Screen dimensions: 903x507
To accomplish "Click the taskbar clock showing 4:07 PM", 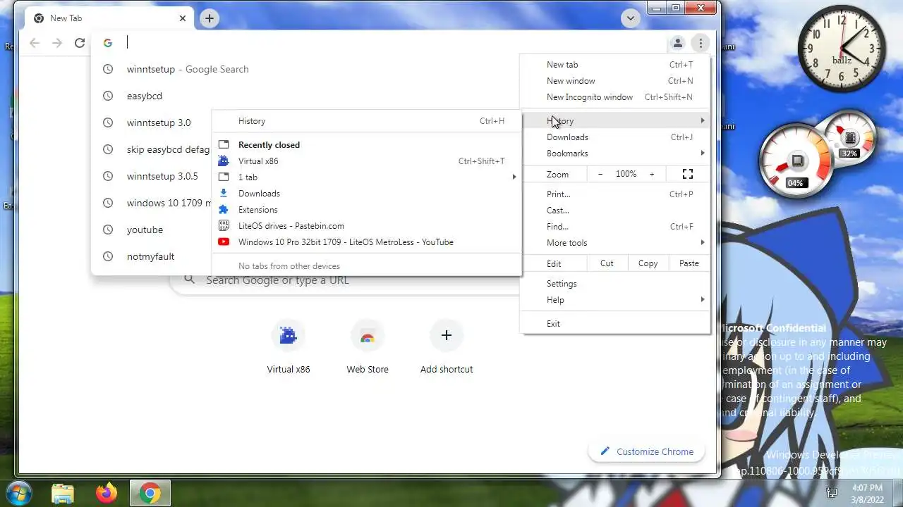I will pyautogui.click(x=867, y=493).
